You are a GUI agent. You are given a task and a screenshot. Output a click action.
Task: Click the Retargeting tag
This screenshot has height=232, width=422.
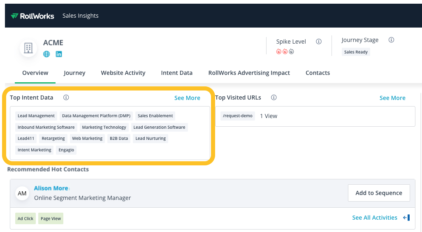(53, 138)
